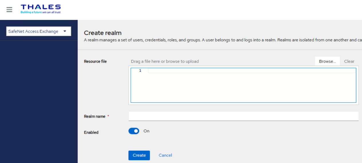Click the blue Create button

click(139, 155)
